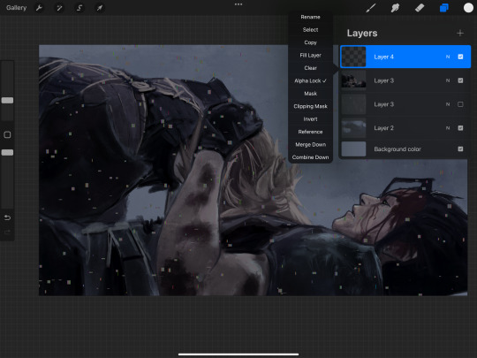Tap the Layers panel title
477x358 pixels.
tap(362, 33)
